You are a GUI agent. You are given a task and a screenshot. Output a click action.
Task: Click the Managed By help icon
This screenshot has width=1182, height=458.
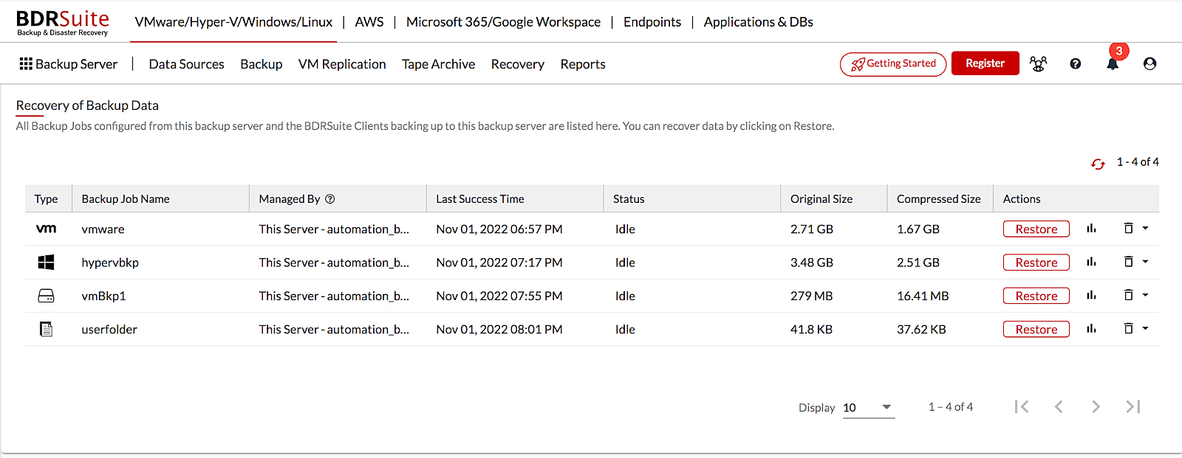[x=330, y=198]
